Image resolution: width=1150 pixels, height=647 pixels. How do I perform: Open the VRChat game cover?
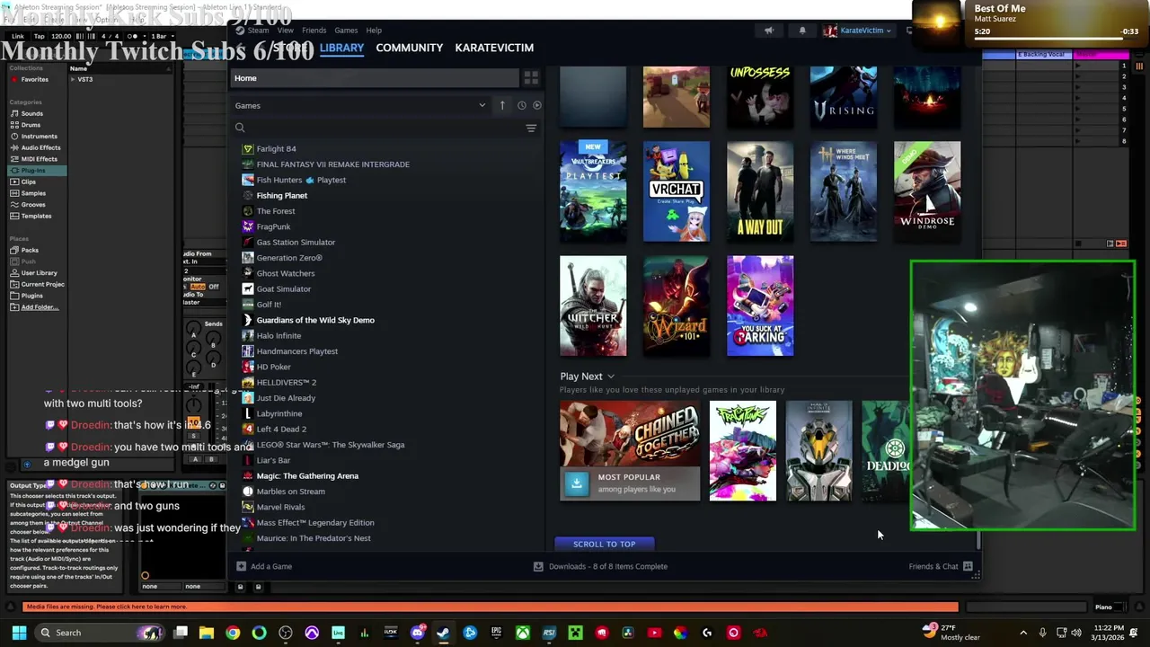pos(677,191)
